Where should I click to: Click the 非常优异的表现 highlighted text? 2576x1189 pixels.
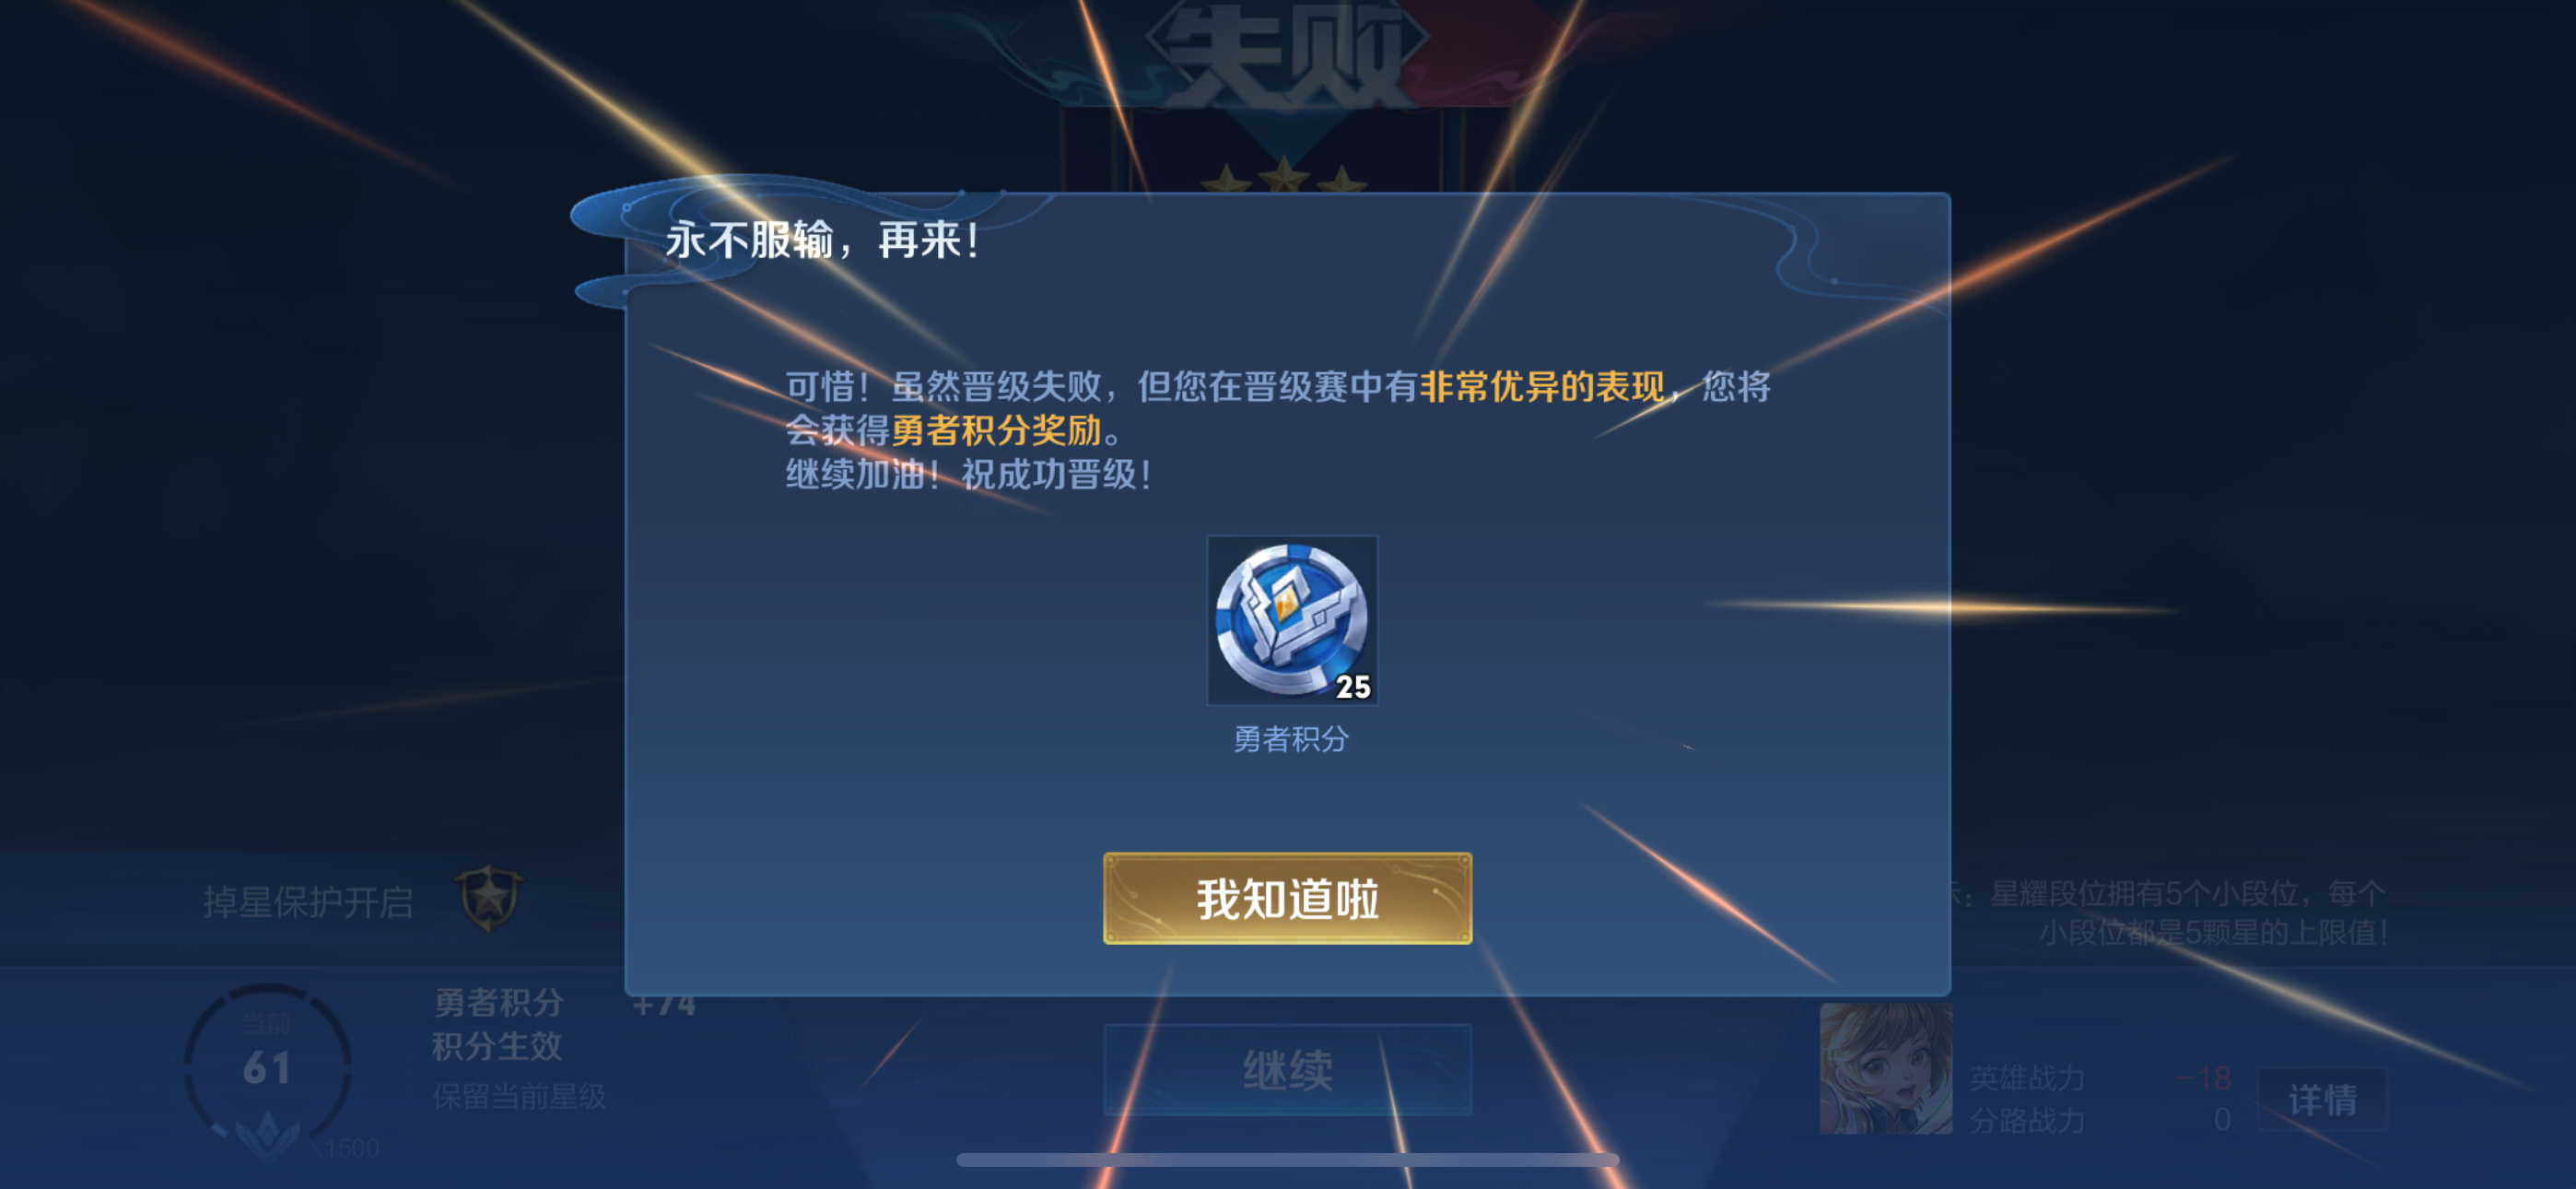[1542, 386]
